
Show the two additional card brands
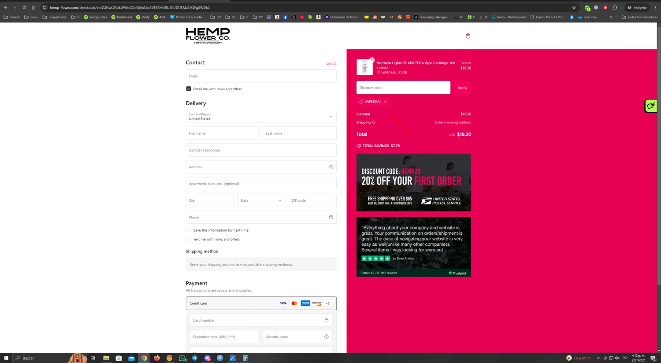pyautogui.click(x=327, y=303)
